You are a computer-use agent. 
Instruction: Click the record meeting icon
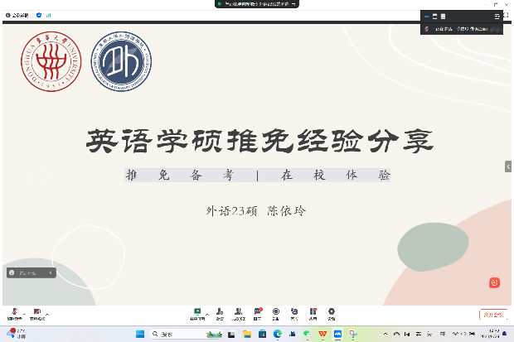click(x=276, y=312)
